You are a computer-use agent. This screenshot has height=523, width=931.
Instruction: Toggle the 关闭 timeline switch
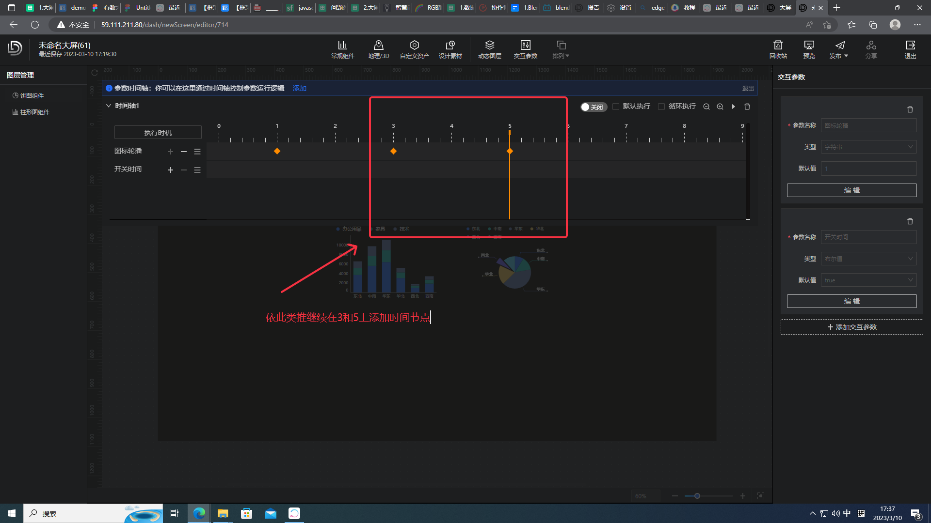coord(594,107)
